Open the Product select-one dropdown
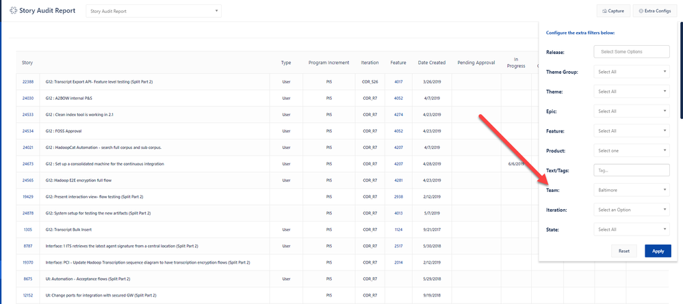 (632, 151)
